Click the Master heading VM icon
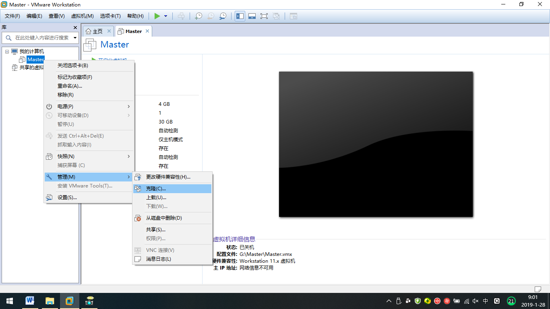The width and height of the screenshot is (550, 309). click(90, 45)
